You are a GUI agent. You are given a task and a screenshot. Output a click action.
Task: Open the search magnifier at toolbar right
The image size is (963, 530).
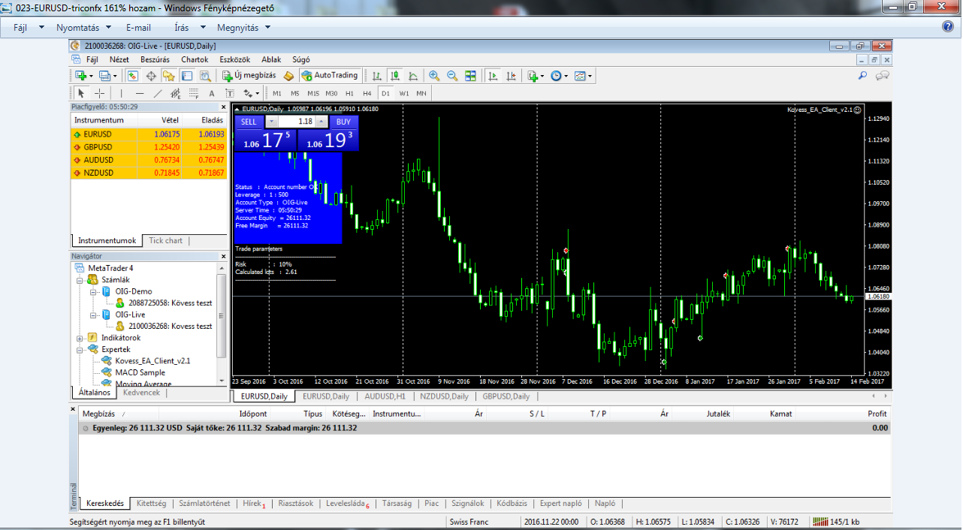[862, 76]
